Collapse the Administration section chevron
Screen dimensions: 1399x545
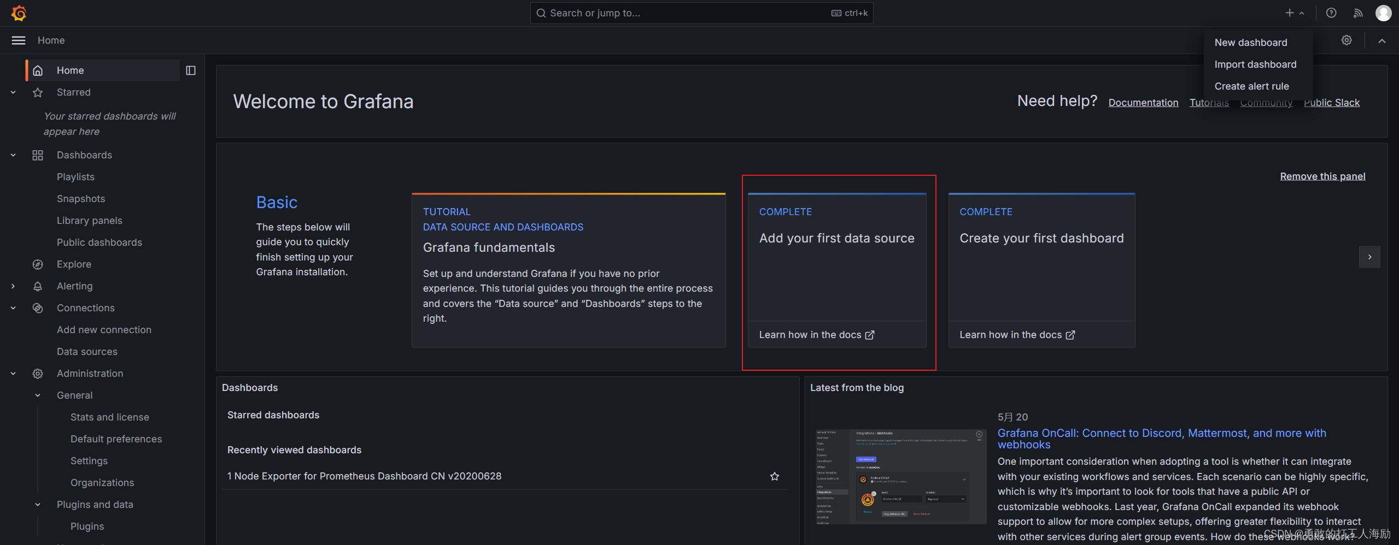coord(13,374)
